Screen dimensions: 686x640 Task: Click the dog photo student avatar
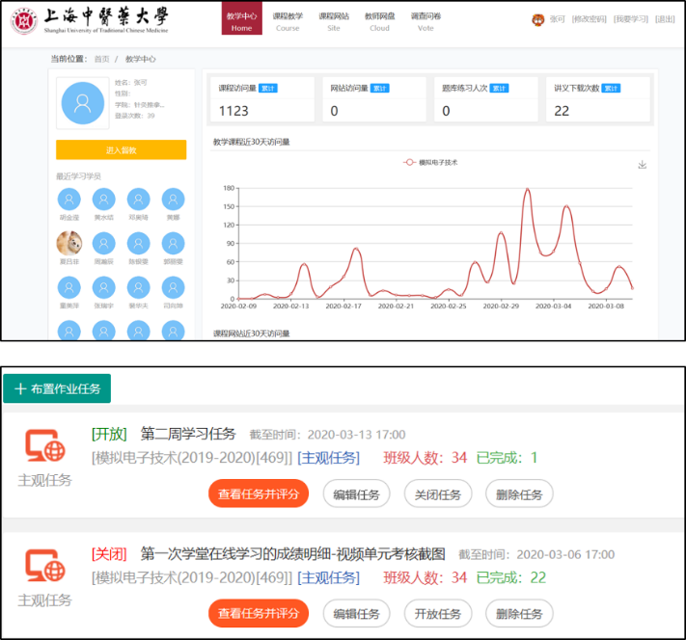(69, 243)
